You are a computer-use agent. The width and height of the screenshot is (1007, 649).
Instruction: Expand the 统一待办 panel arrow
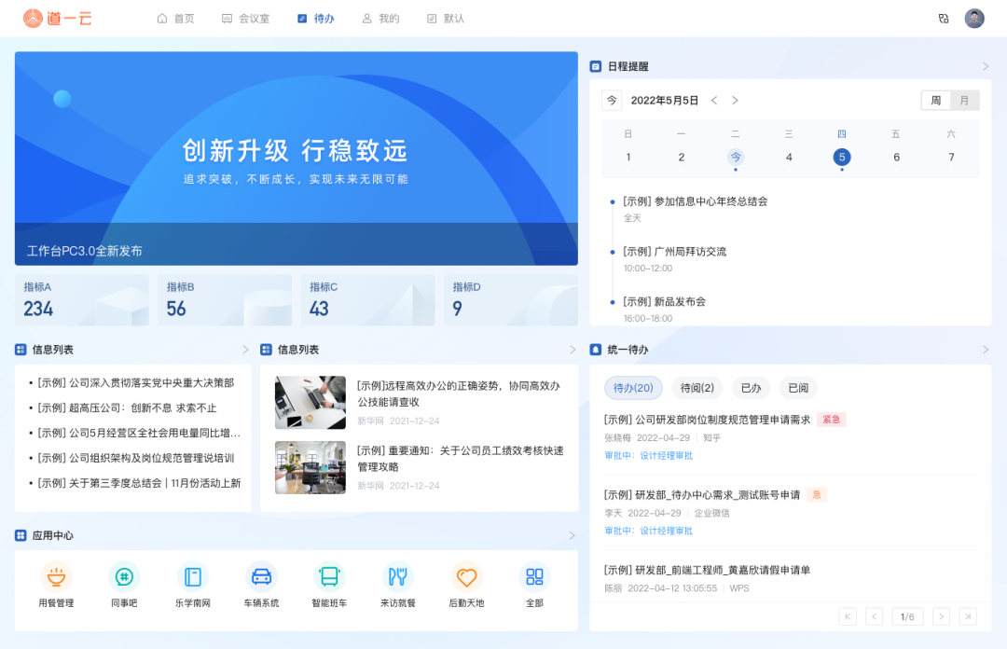tap(986, 350)
